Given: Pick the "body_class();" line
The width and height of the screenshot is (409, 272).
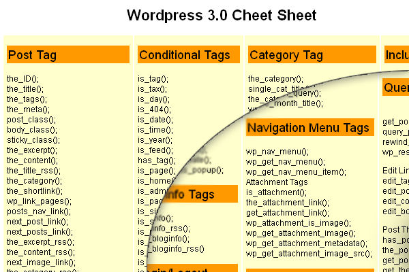Looking at the screenshot, I should 32,130.
